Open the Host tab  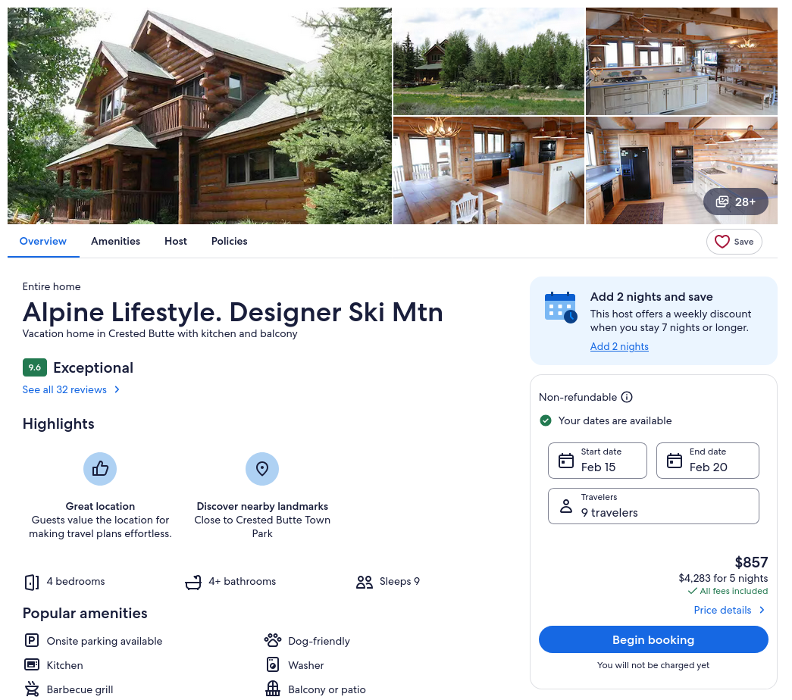tap(176, 241)
